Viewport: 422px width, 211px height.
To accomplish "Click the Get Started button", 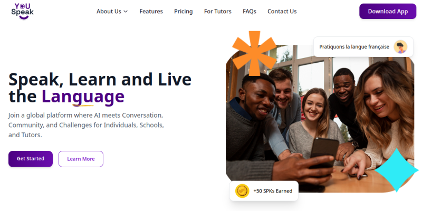I will pos(31,159).
